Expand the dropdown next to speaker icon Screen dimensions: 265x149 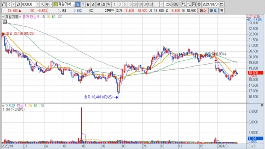tap(51, 4)
